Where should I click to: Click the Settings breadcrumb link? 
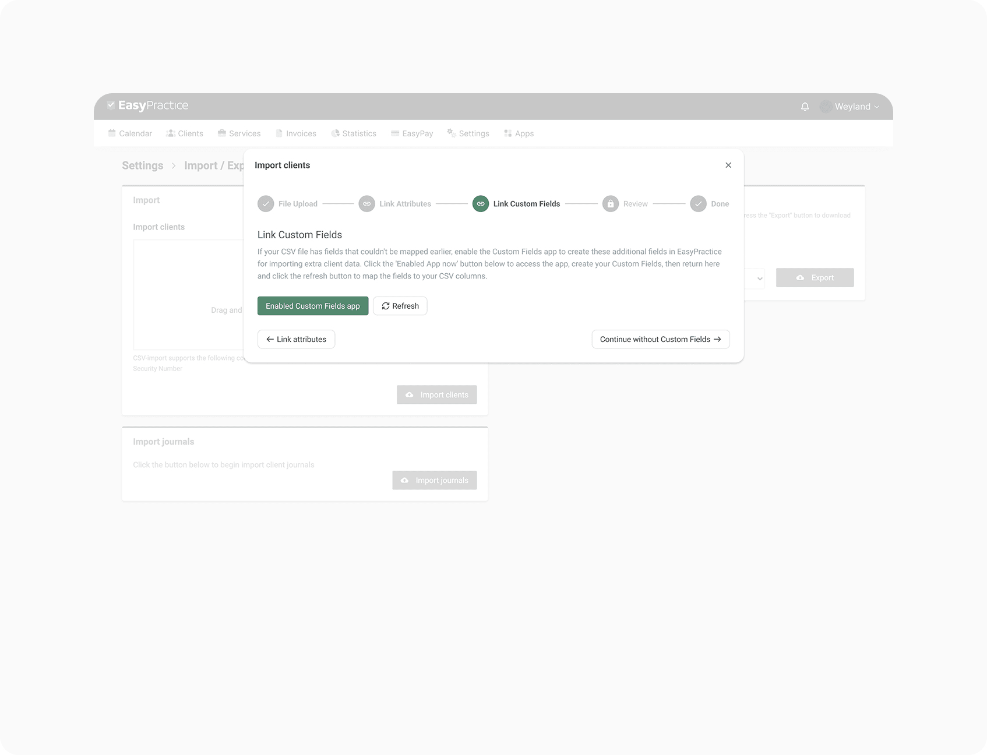coord(143,165)
